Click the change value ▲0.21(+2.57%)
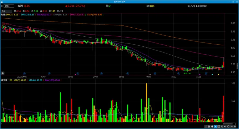 75,6
